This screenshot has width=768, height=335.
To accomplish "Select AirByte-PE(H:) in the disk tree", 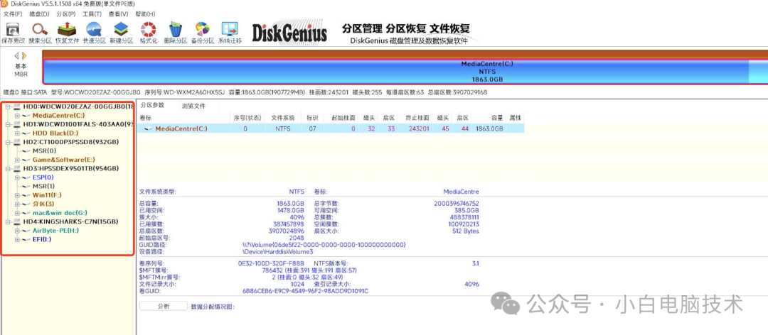I will coord(56,231).
